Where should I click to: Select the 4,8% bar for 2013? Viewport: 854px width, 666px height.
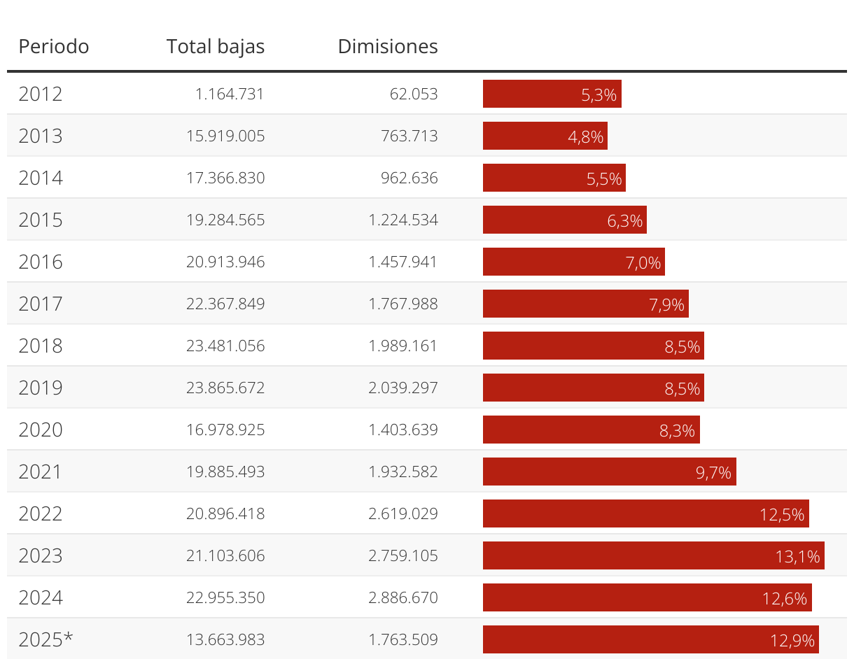(545, 136)
